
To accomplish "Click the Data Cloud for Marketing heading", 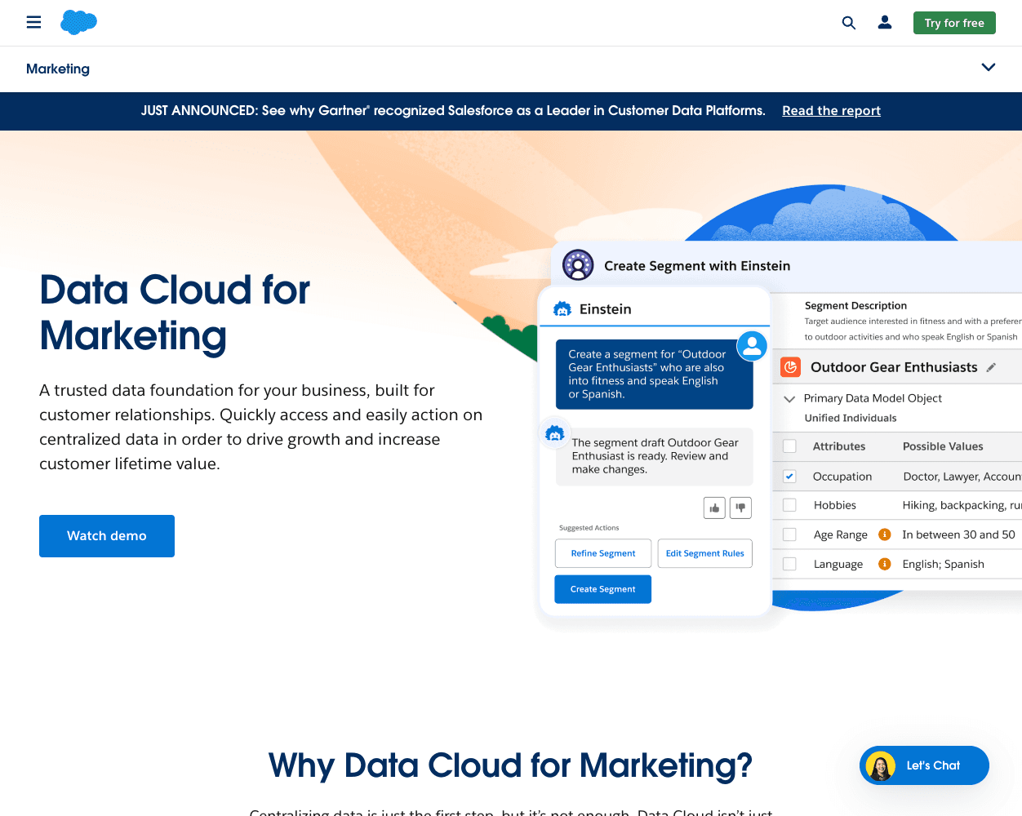I will point(175,313).
